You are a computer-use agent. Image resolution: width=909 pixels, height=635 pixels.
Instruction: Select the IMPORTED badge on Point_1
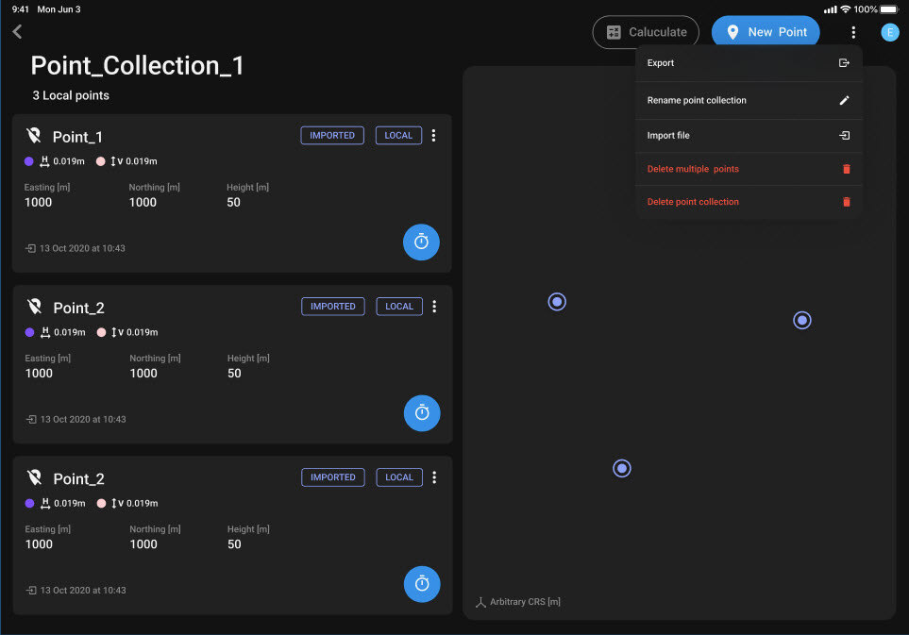331,135
